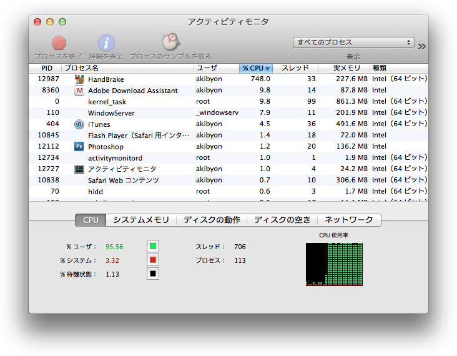
Task: Sort by the スレッド column header
Action: point(295,68)
